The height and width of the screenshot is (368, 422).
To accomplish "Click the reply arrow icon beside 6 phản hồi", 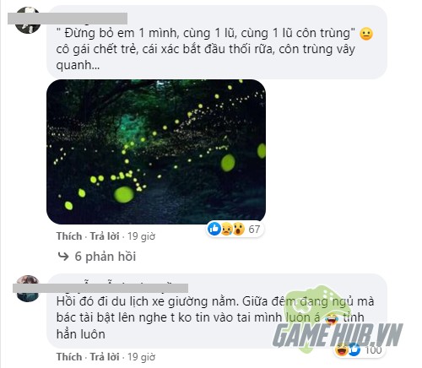I will pyautogui.click(x=63, y=257).
